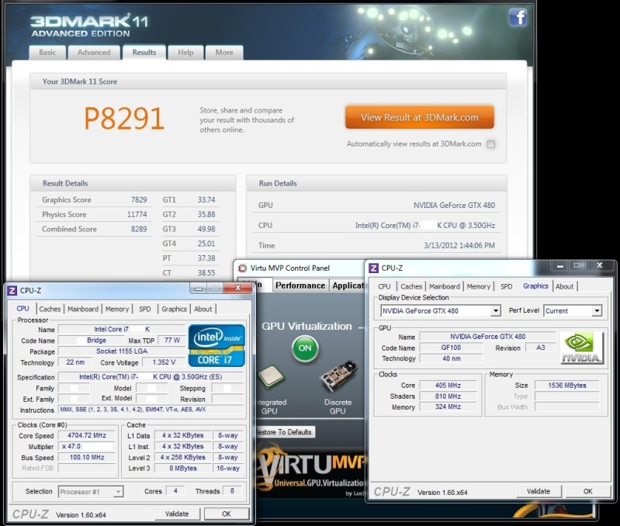This screenshot has width=620, height=526.
Task: Click the GT3 value 49.98
Action: point(206,229)
